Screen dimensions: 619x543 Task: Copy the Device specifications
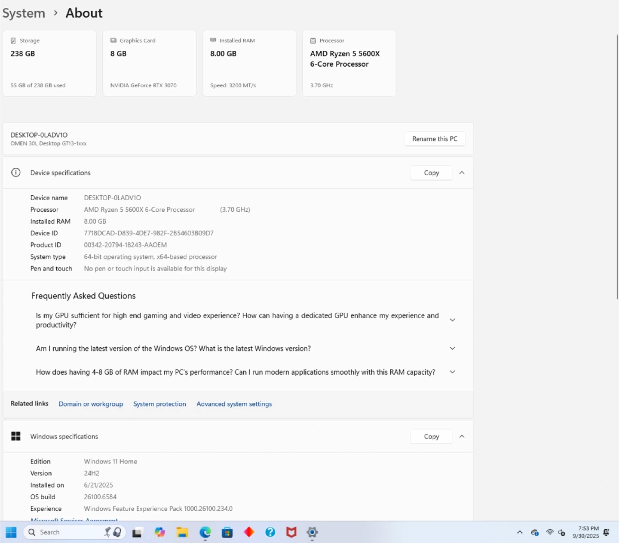[x=431, y=173]
